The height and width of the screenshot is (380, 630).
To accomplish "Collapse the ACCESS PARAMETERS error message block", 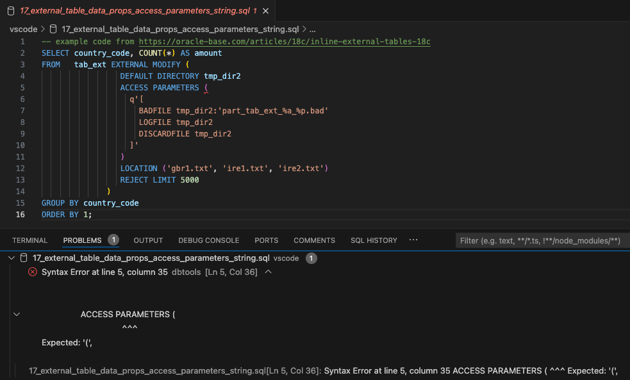I will click(17, 314).
